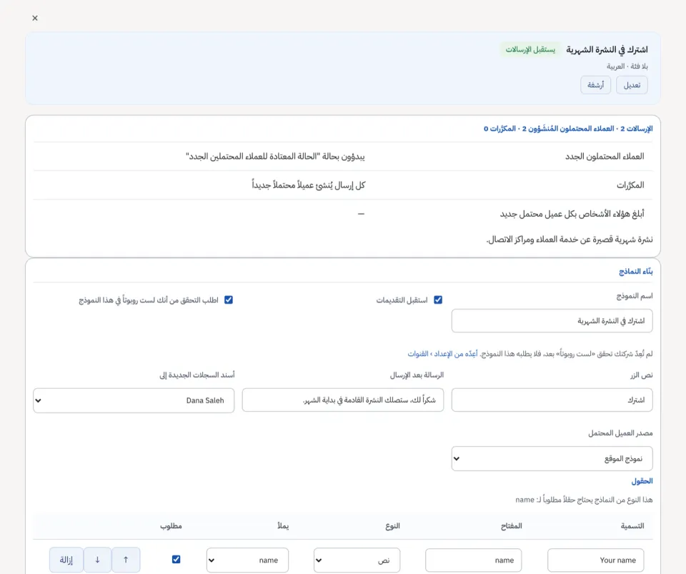Move the name field down with arrow

pos(97,560)
